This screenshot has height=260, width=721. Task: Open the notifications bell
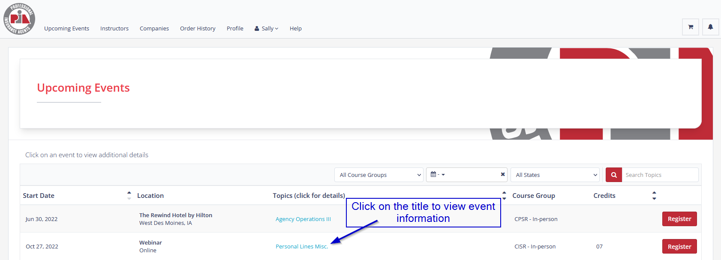tap(710, 27)
